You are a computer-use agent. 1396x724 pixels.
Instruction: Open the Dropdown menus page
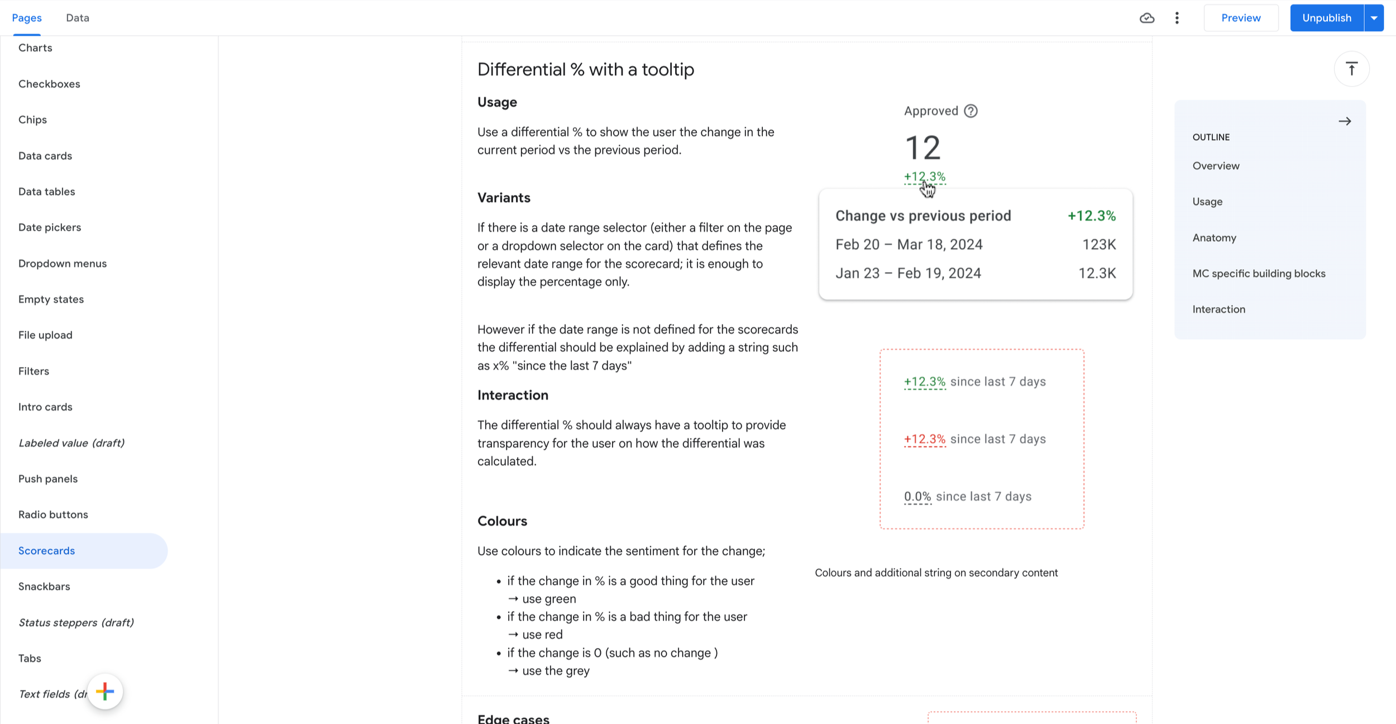point(63,264)
